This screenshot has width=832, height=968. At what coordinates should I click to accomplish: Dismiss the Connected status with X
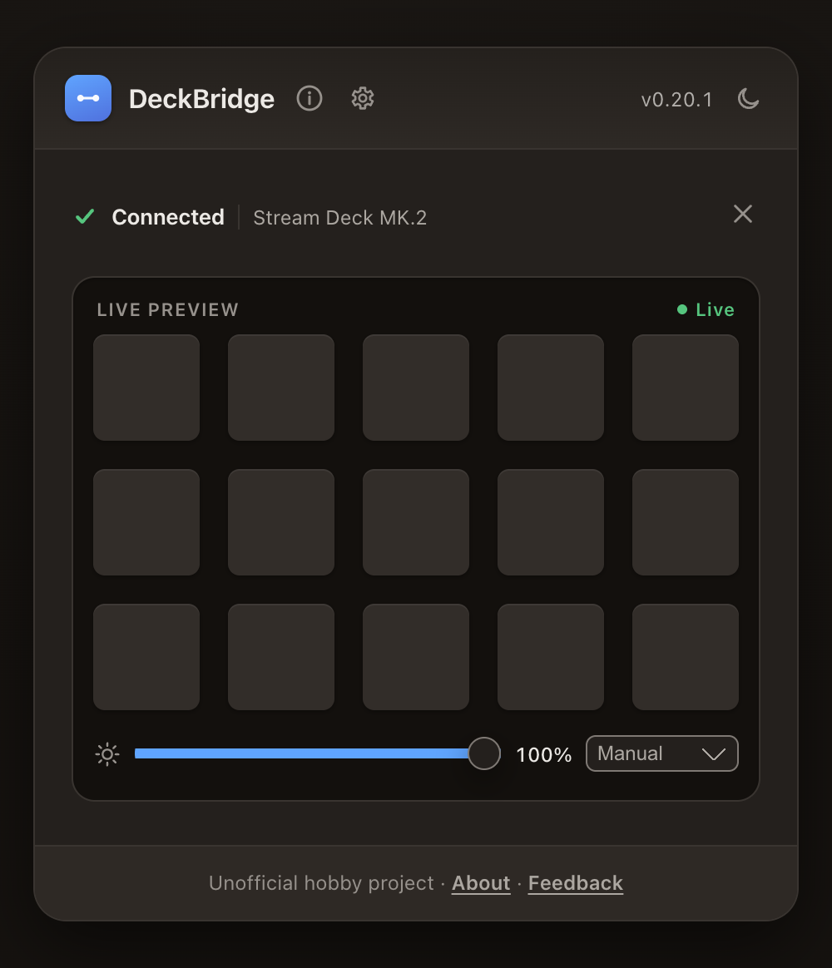click(742, 215)
